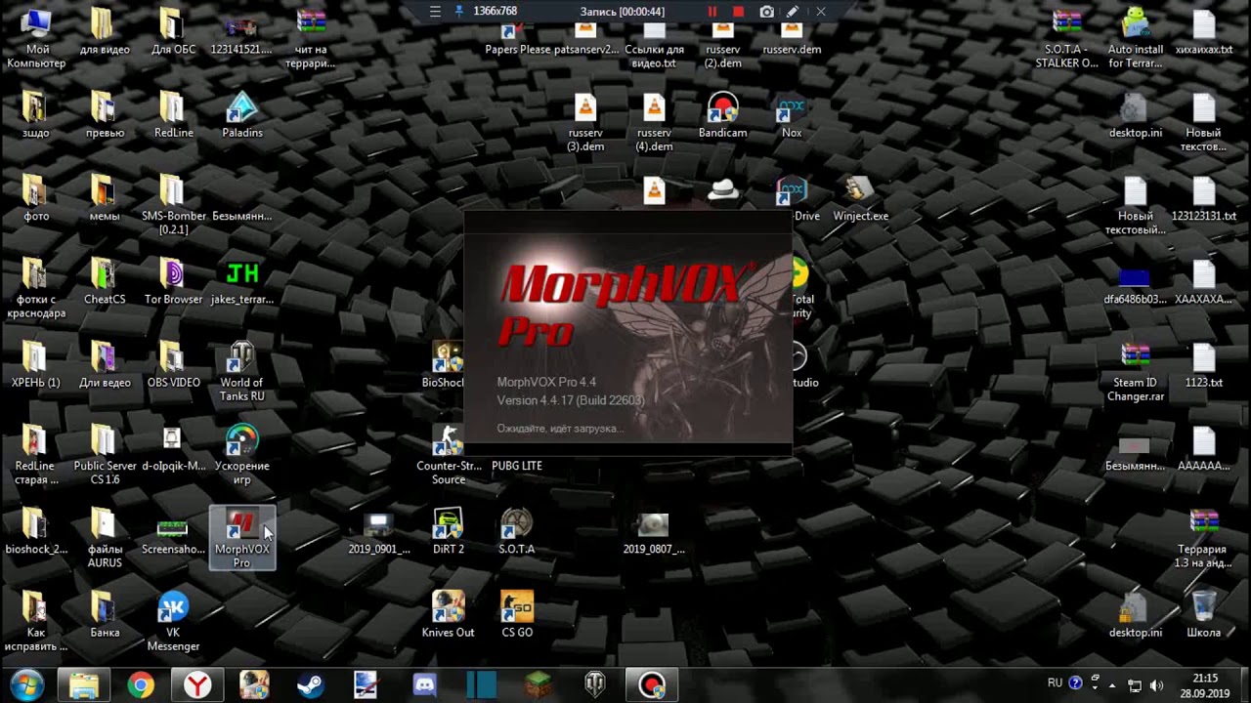The width and height of the screenshot is (1251, 703).
Task: Select the 1123.txt file
Action: 1204,365
